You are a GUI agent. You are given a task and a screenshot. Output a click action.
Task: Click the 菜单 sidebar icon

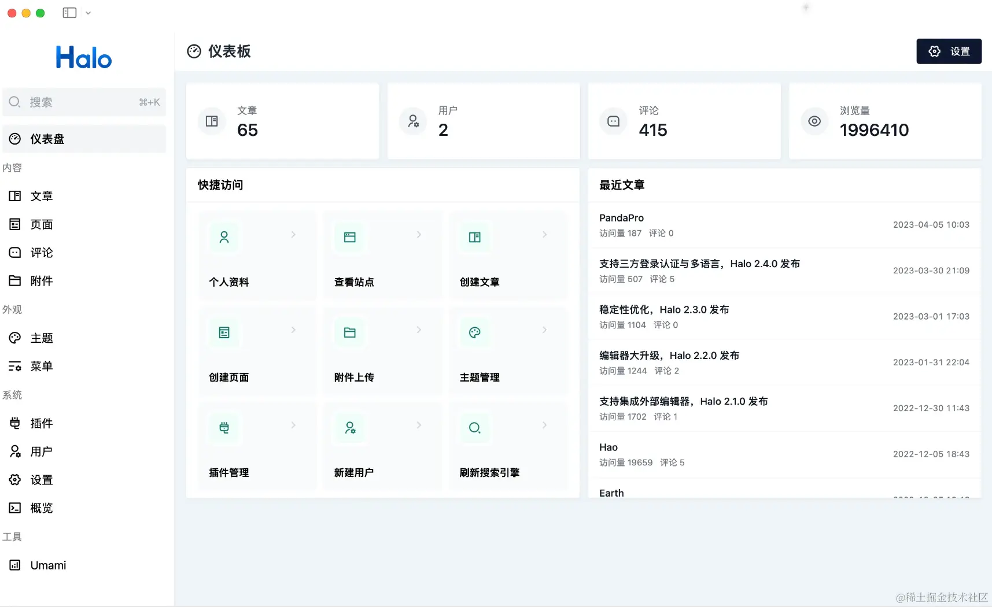15,367
